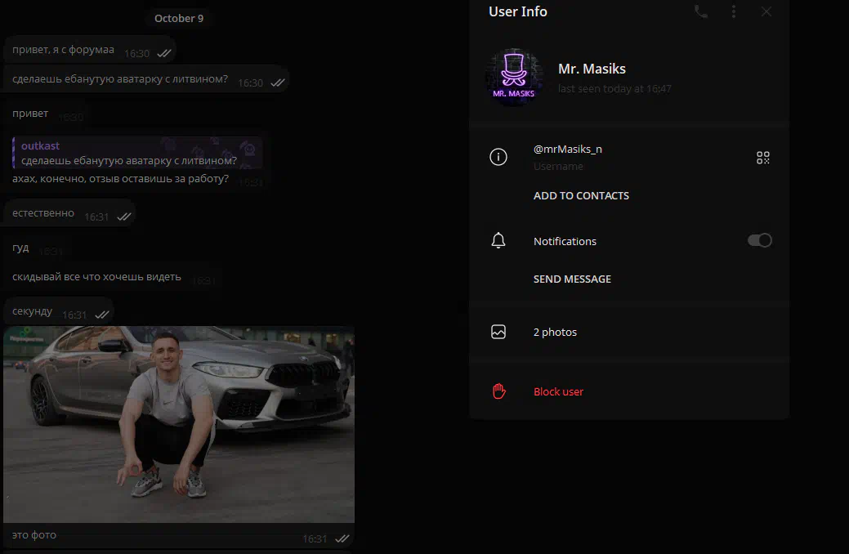Click SEND MESSAGE button
Screen dimensions: 849x554
click(572, 279)
